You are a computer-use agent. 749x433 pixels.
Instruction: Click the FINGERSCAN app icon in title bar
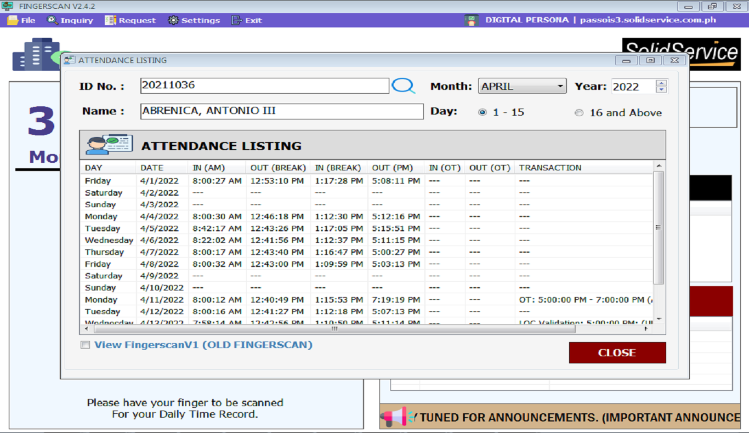[x=7, y=6]
